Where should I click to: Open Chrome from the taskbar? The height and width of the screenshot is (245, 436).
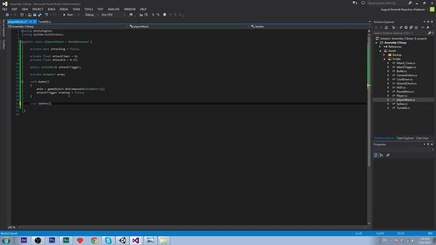94,240
